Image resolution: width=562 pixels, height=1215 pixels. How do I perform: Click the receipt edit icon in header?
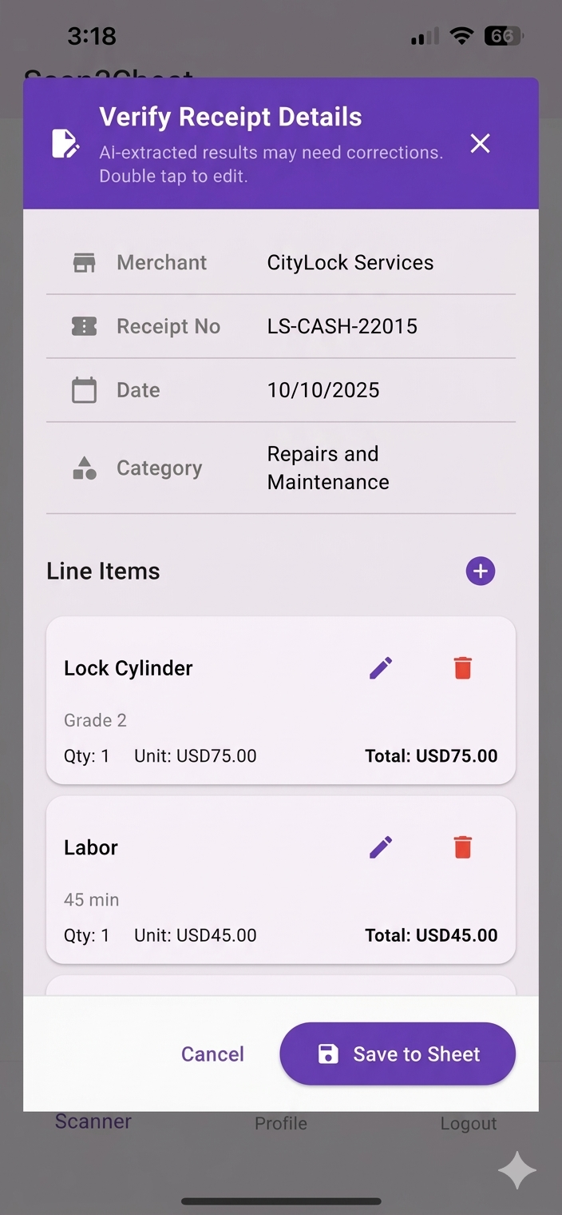65,143
